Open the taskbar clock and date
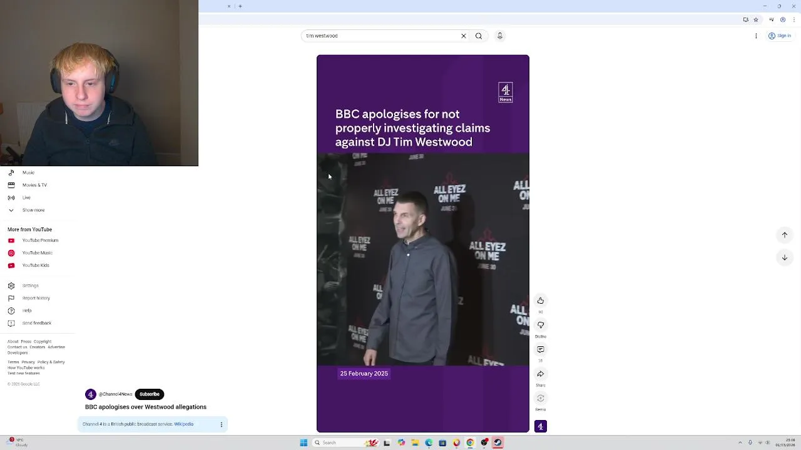Image resolution: width=801 pixels, height=450 pixels. coord(785,442)
